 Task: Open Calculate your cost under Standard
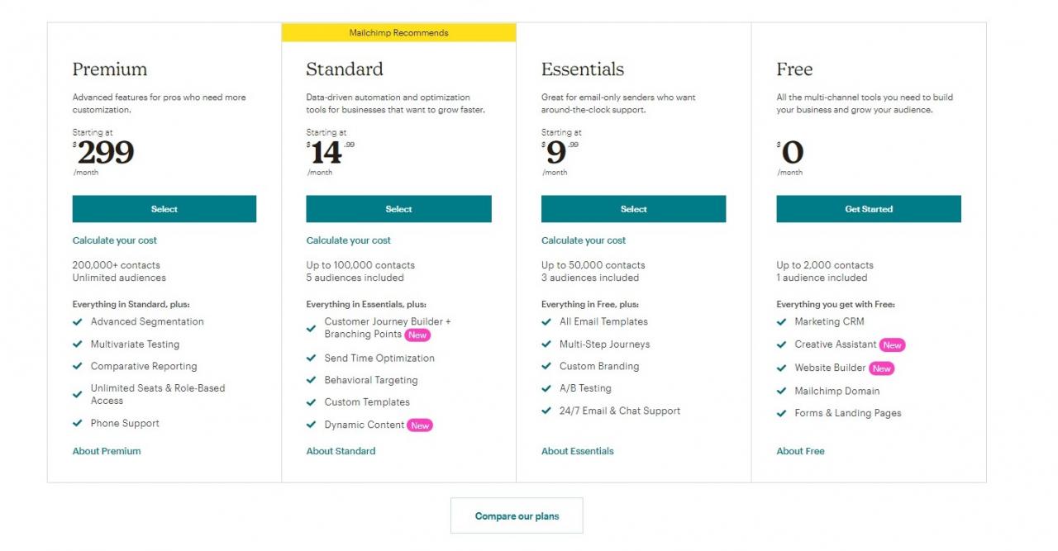pyautogui.click(x=348, y=240)
